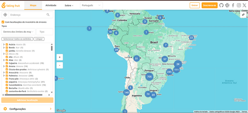The image size is (248, 113).
Task: Open the 24 cluster marker in Peru
Action: pos(116,50)
